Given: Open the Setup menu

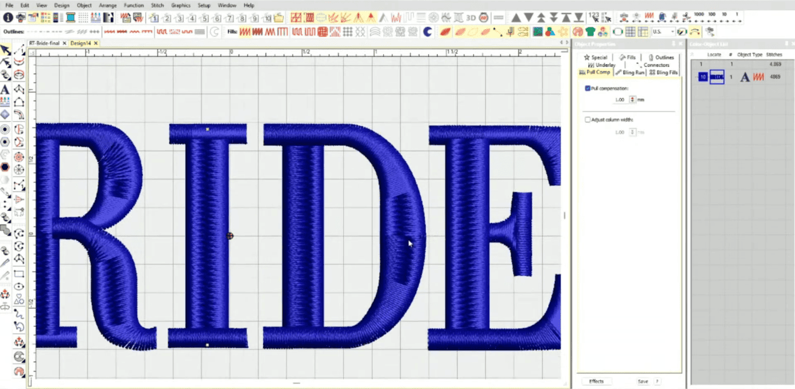Looking at the screenshot, I should point(204,5).
